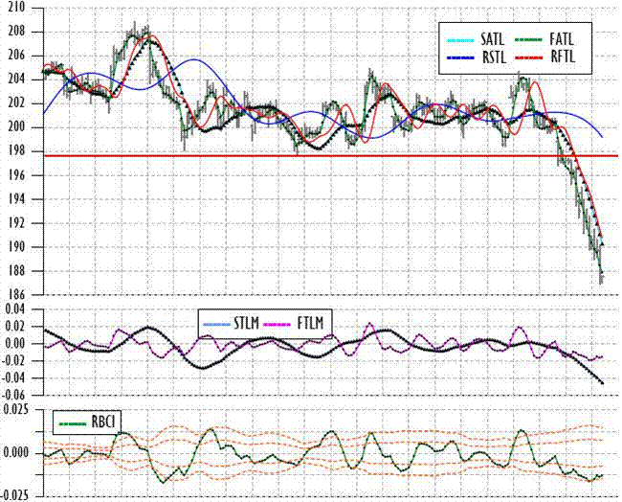Click the RBCI legend label

(103, 422)
